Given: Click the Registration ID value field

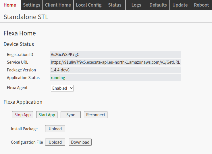Looking at the screenshot, I should [x=115, y=55].
